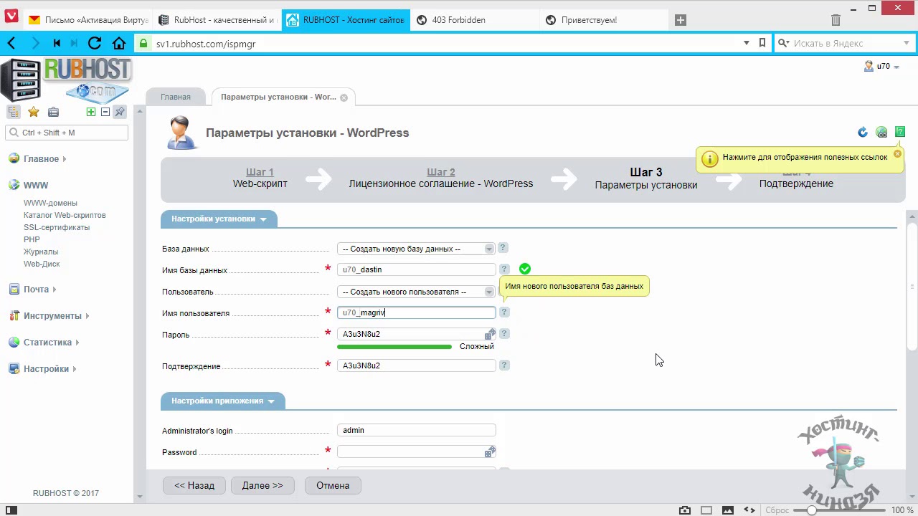The width and height of the screenshot is (918, 516).
Task: Open address bar history dropdown arrow
Action: tap(747, 43)
